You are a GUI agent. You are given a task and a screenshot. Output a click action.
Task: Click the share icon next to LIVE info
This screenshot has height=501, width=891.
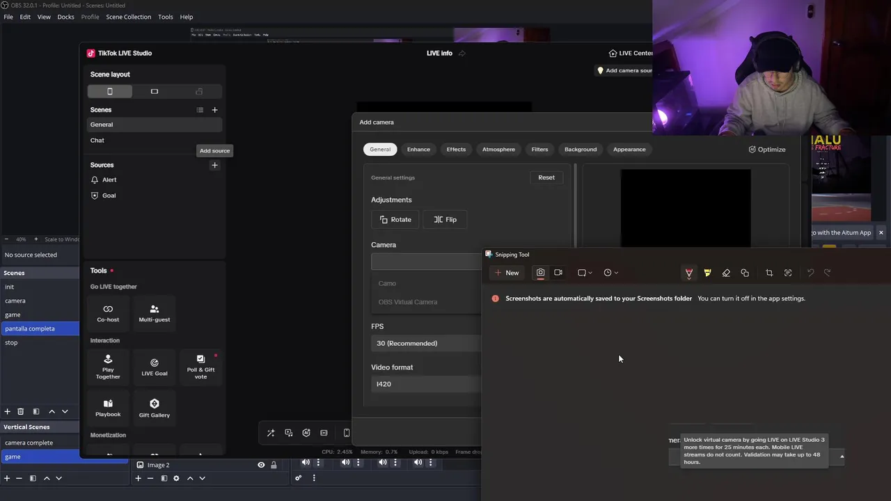tap(462, 53)
